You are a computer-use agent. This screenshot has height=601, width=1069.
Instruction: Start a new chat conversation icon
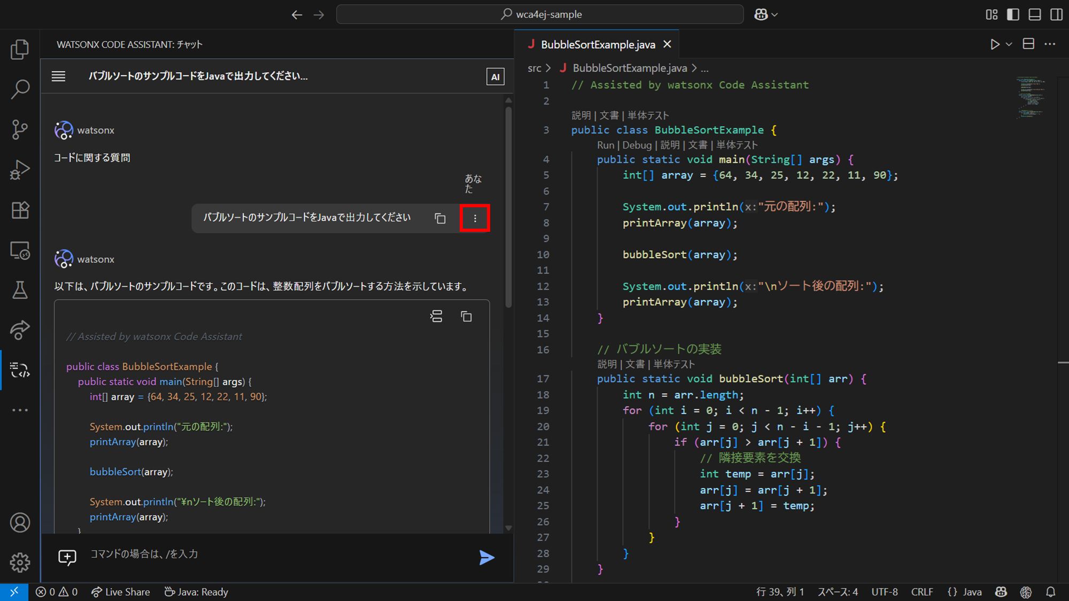(x=67, y=557)
